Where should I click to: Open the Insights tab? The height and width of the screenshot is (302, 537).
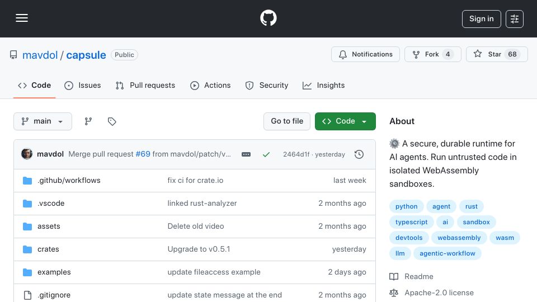tap(324, 85)
